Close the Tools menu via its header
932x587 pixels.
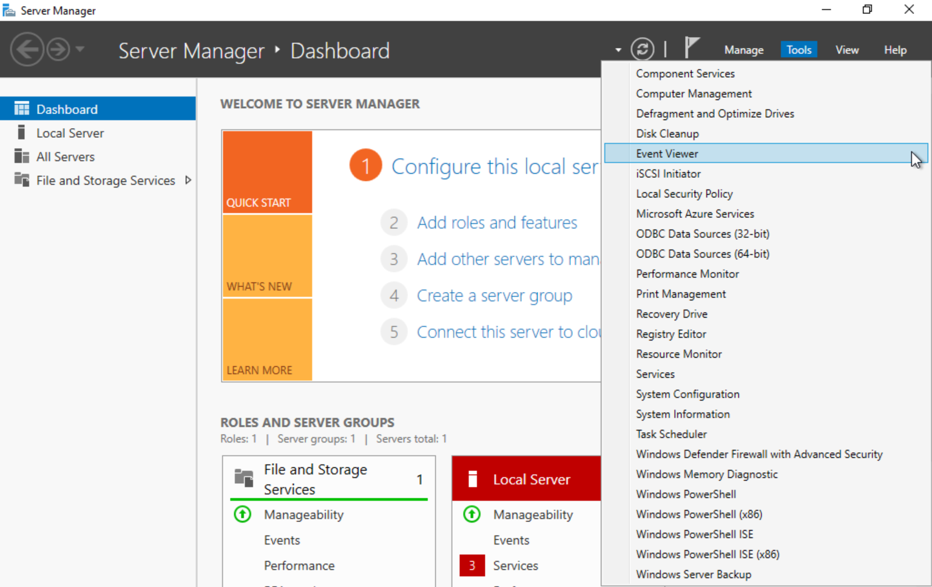799,50
